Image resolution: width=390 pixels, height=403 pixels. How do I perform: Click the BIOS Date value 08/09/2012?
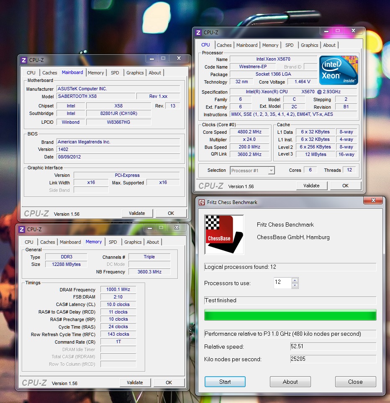point(118,157)
